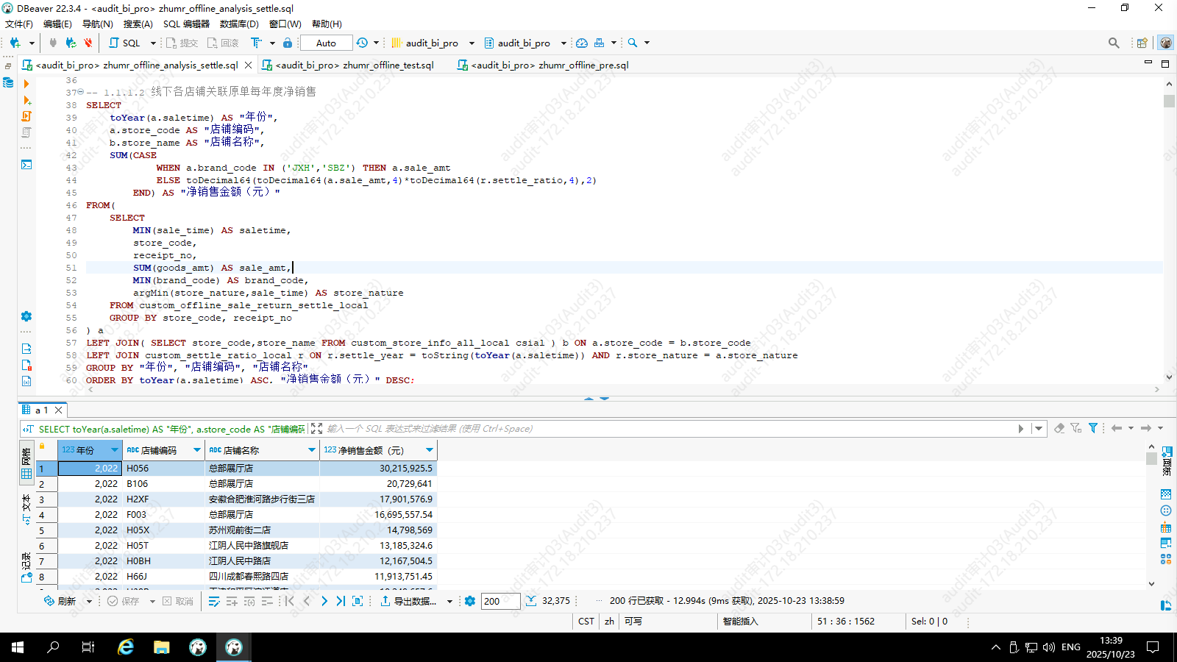1177x662 pixels.
Task: Click the row count calculate icon
Action: [531, 601]
